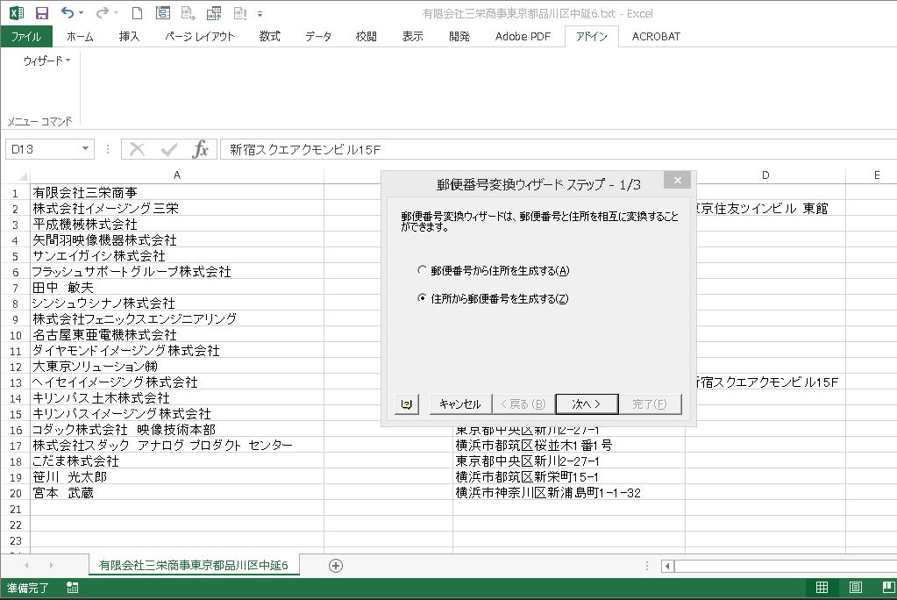Screen dimensions: 897x600
Task: Click cell 株式会社イメージング三栄
Action: [x=177, y=209]
